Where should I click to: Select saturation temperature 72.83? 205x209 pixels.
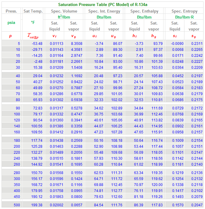click(x=38, y=108)
